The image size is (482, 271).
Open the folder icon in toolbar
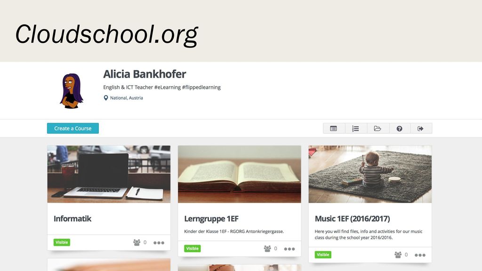pos(378,128)
